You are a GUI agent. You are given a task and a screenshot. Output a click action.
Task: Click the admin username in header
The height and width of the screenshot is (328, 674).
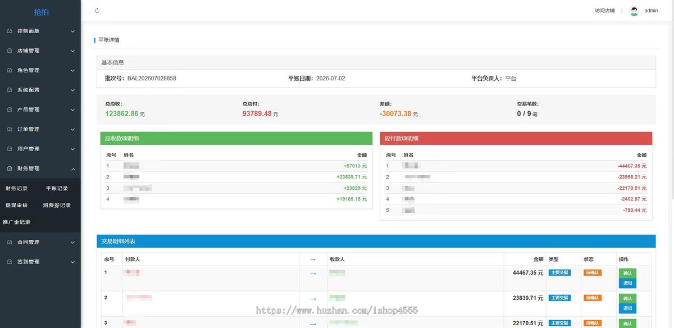[651, 11]
